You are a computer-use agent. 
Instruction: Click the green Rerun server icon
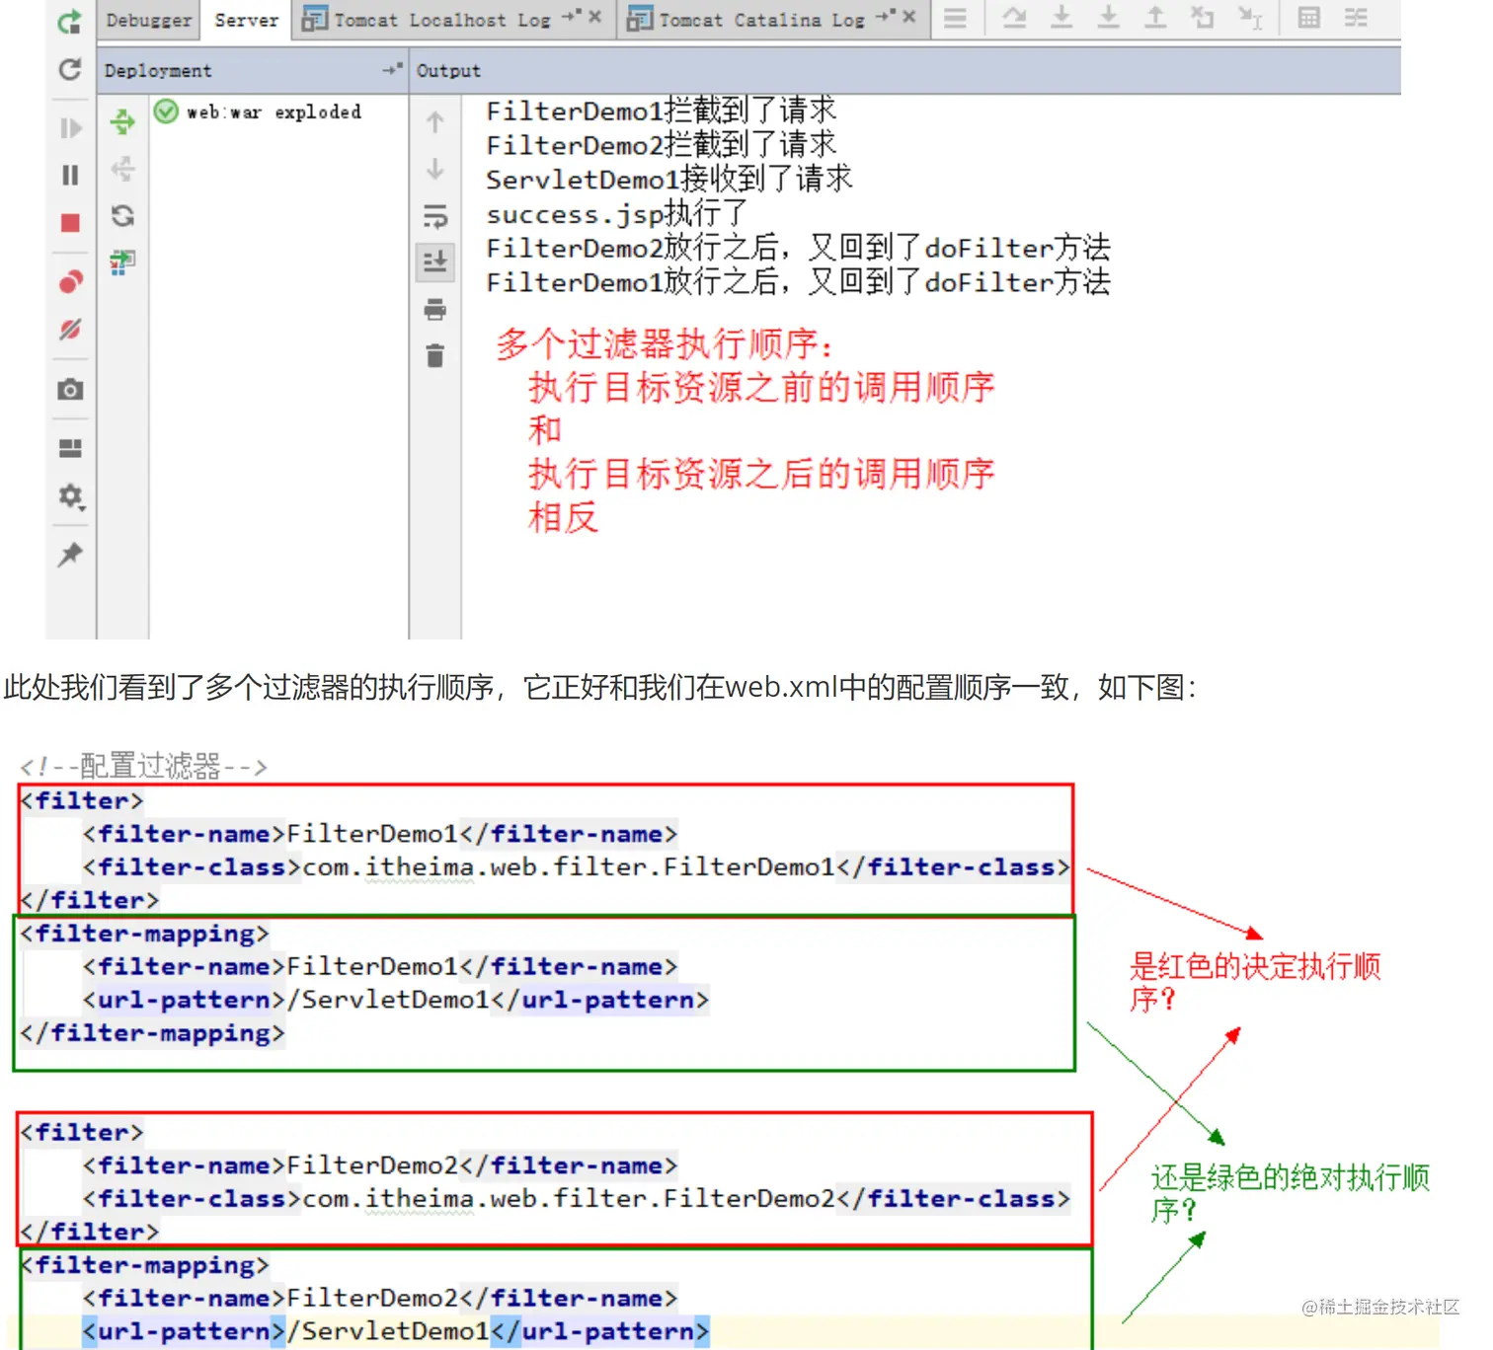tap(69, 21)
